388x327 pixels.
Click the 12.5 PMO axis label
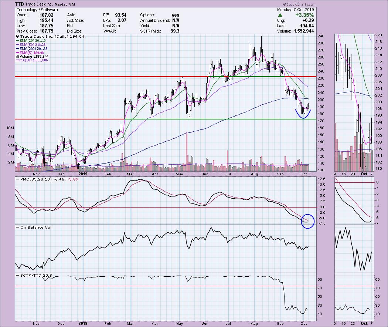coord(321,179)
